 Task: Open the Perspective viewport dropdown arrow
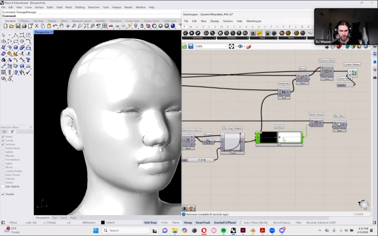[x=52, y=32]
